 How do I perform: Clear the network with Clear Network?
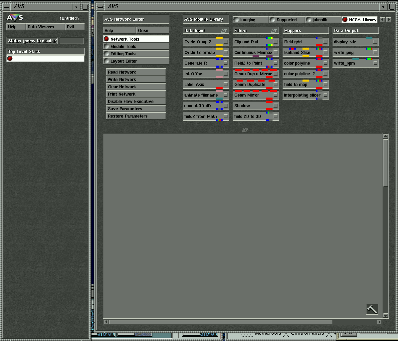pyautogui.click(x=136, y=87)
